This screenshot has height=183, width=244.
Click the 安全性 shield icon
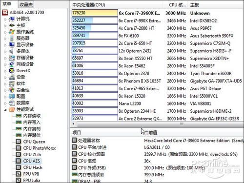pos(12,90)
